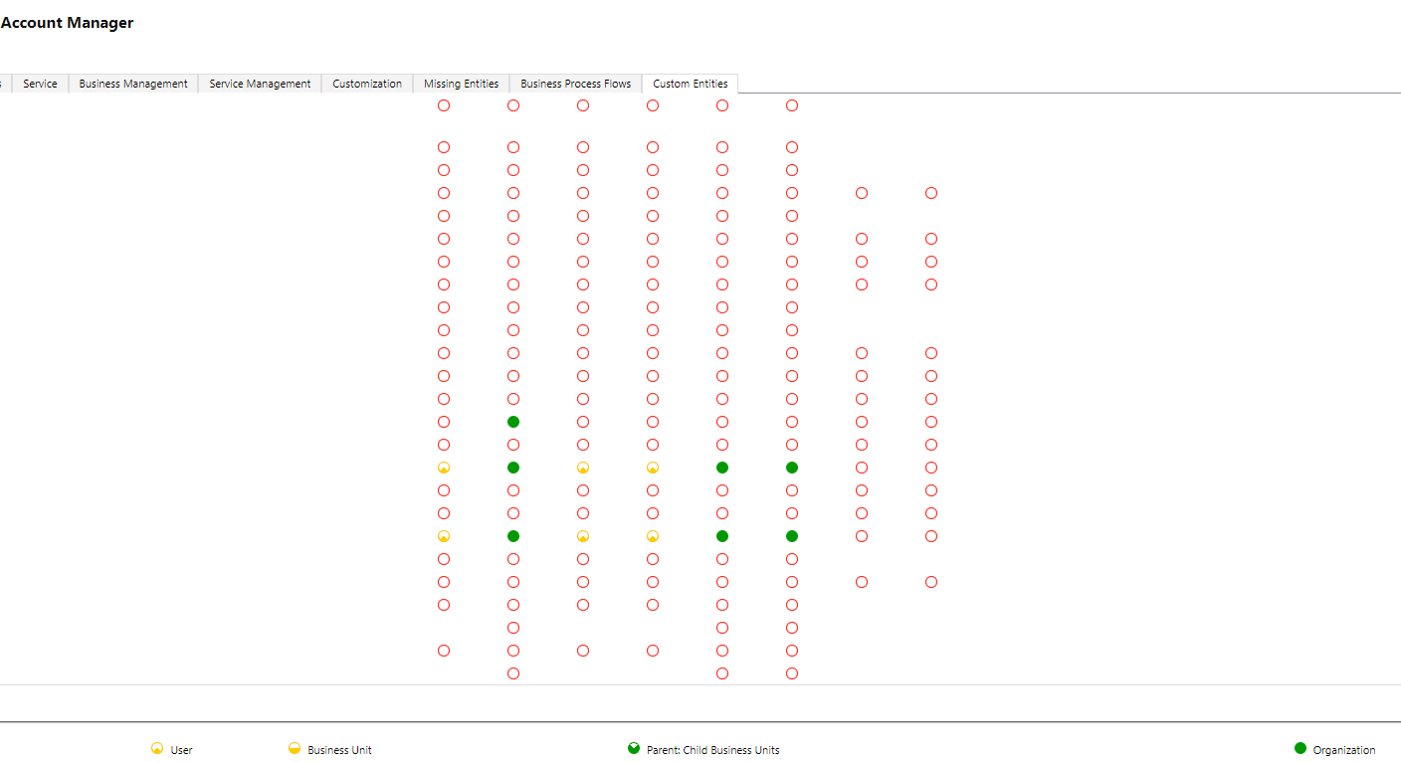The image size is (1401, 762).
Task: Open the Customization tab
Action: (x=367, y=84)
